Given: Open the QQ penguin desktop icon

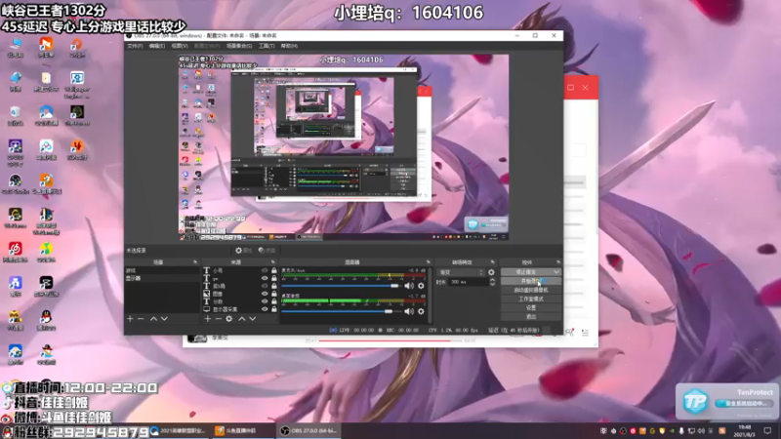Looking at the screenshot, I should (46, 321).
